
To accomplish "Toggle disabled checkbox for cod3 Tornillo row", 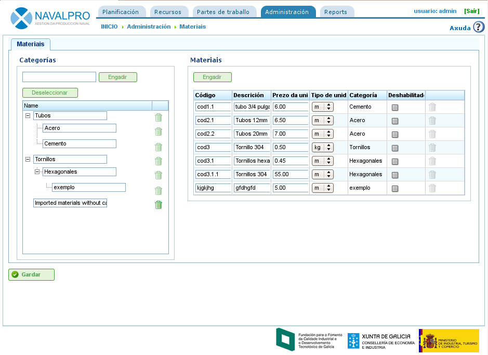I will [x=395, y=148].
